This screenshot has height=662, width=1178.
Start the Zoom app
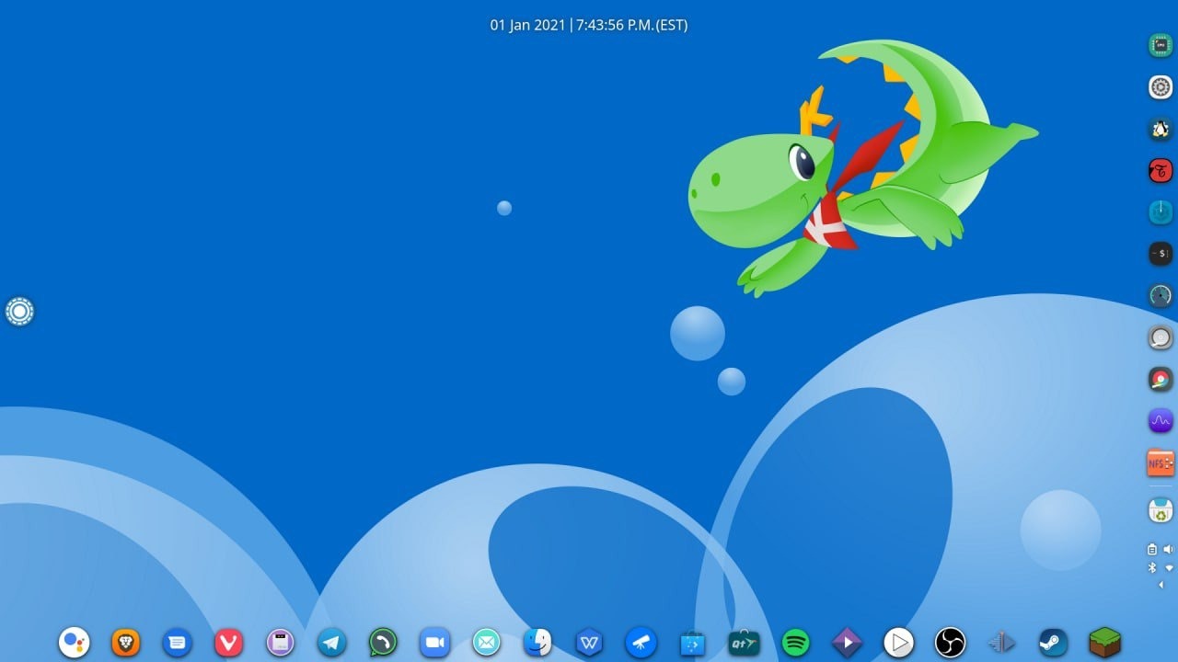pos(434,642)
